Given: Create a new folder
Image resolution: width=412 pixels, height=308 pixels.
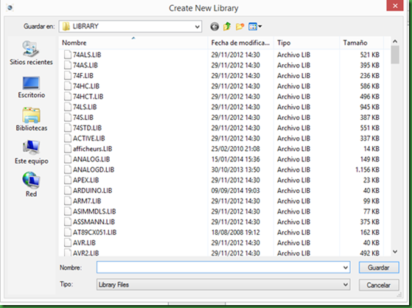Looking at the screenshot, I should pos(240,27).
